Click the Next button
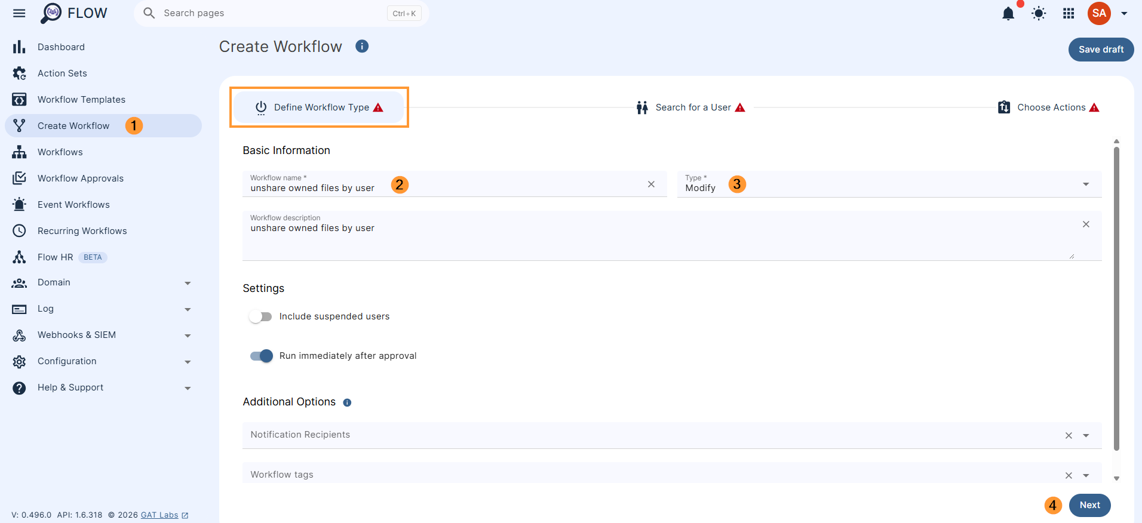The height and width of the screenshot is (523, 1142). (1089, 505)
